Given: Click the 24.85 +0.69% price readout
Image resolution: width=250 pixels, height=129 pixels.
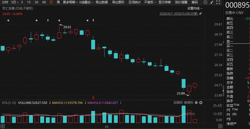Looking at the screenshot, I should coord(12,14).
